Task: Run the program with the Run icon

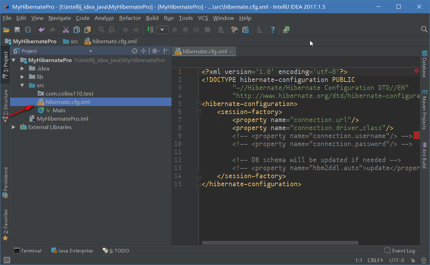Action: (175, 29)
